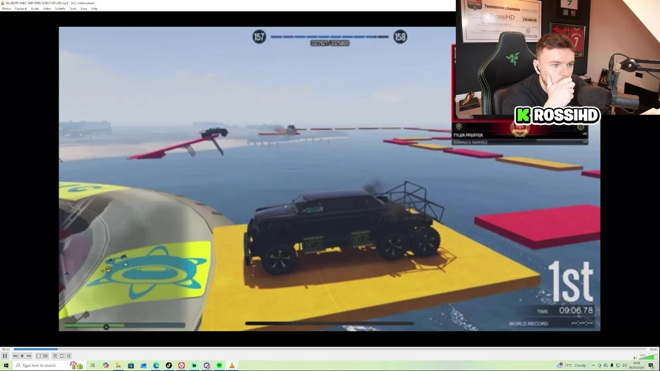Open the purple round taskbar app icon
660x371 pixels.
pyautogui.click(x=207, y=365)
